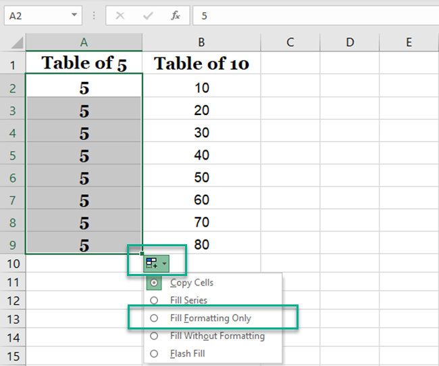This screenshot has width=439, height=366.
Task: Choose Fill Without Formatting option
Action: 217,336
